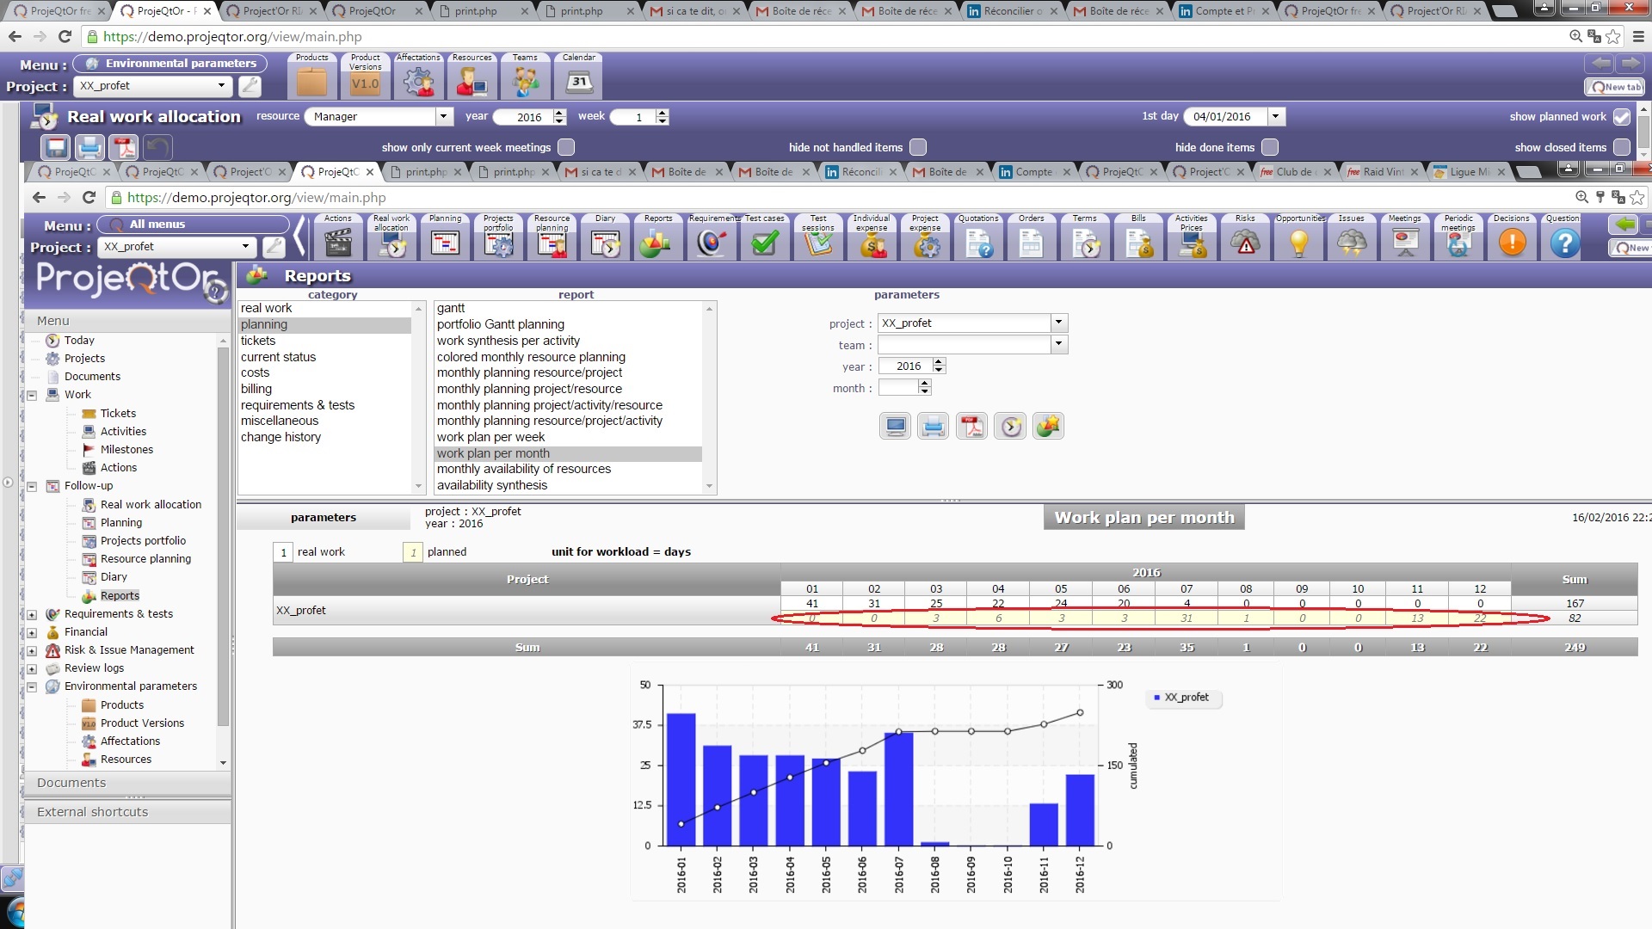Screen dimensions: 1652x929
Task: Open the resource Manager dropdown
Action: pos(443,117)
